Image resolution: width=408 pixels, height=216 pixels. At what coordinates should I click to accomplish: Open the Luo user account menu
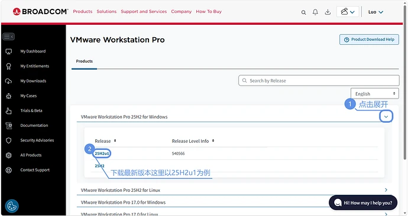pos(375,12)
